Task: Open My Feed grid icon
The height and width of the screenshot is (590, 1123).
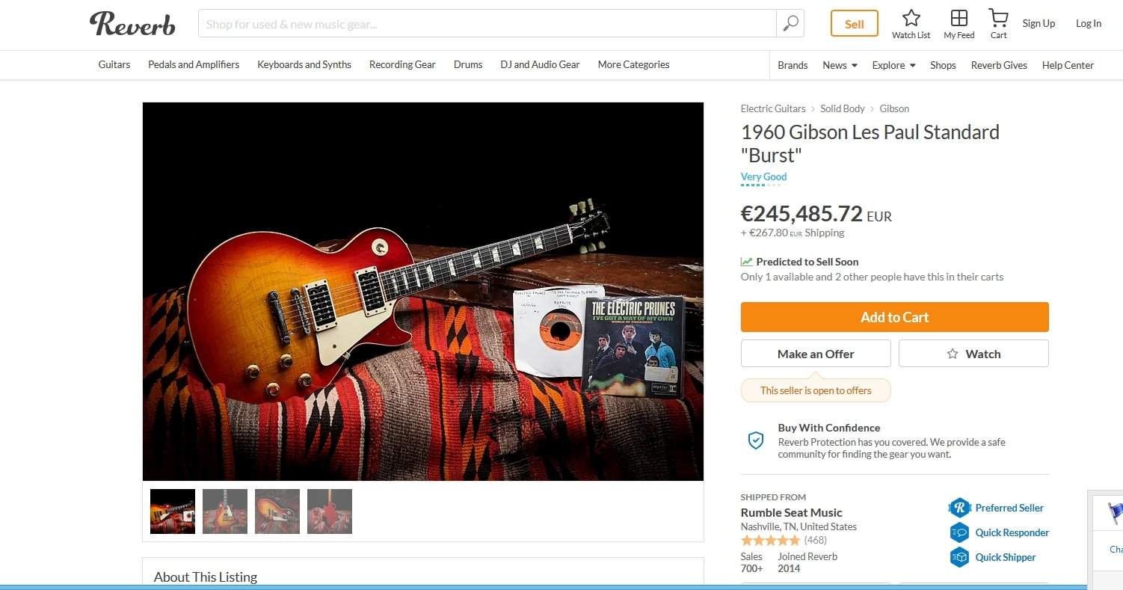Action: 959,18
